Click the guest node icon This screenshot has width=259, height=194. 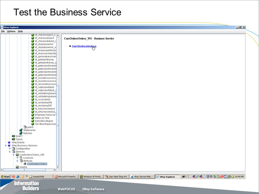[25, 127]
